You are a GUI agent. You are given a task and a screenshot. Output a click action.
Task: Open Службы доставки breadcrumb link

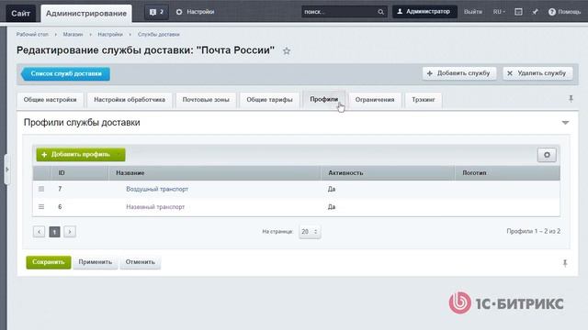coord(159,35)
